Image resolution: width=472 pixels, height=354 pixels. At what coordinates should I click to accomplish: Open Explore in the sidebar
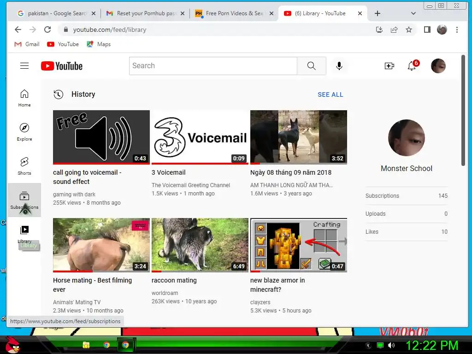click(x=24, y=132)
